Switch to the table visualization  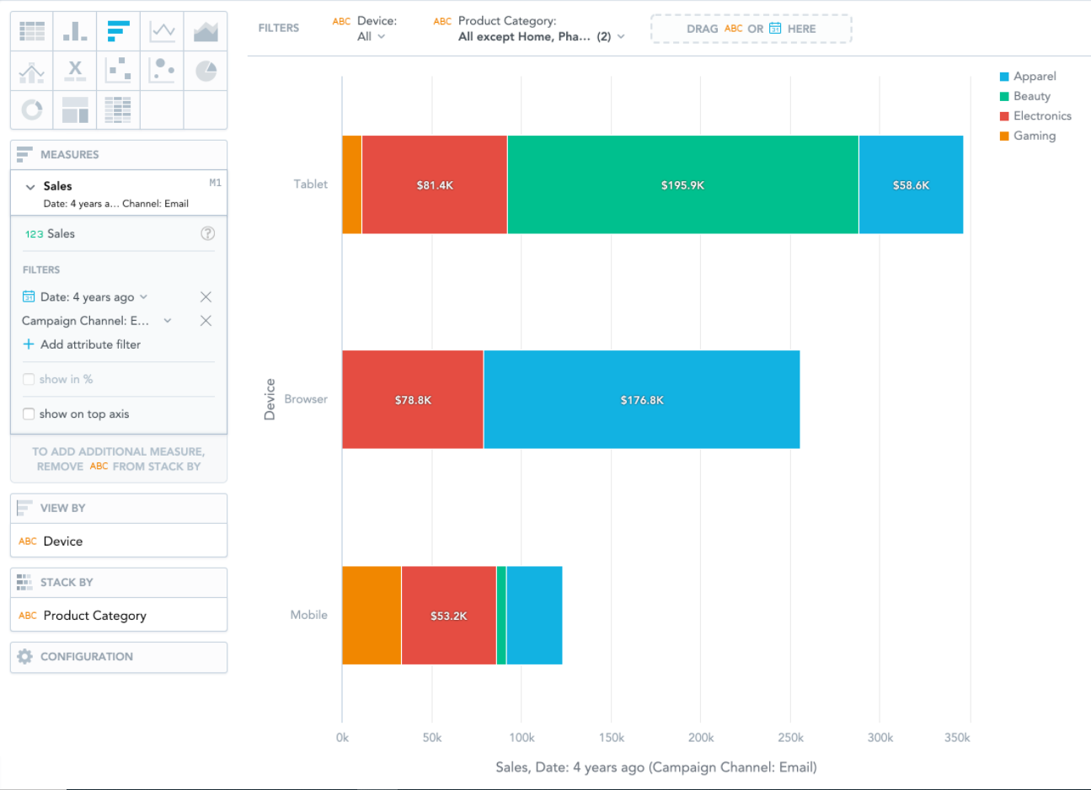32,31
